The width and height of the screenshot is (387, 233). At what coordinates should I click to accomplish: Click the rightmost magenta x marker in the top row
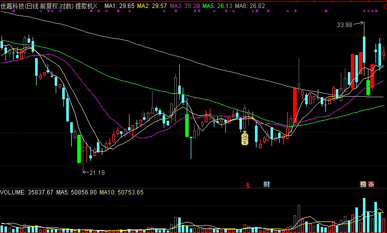376,11
